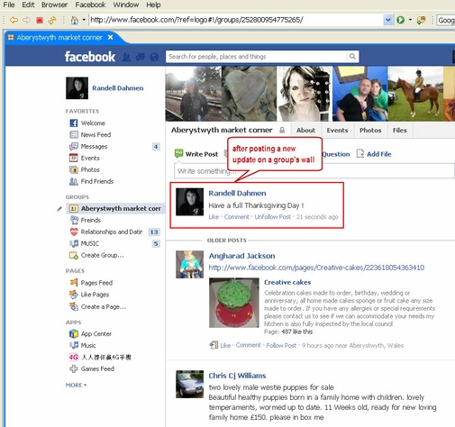Go back with the browser back arrow

pos(14,20)
